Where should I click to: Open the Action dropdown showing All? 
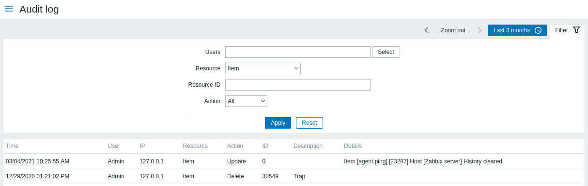(246, 101)
